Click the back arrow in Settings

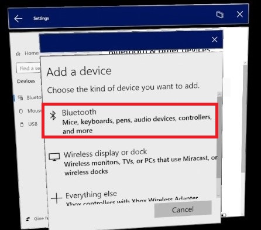pyautogui.click(x=18, y=19)
